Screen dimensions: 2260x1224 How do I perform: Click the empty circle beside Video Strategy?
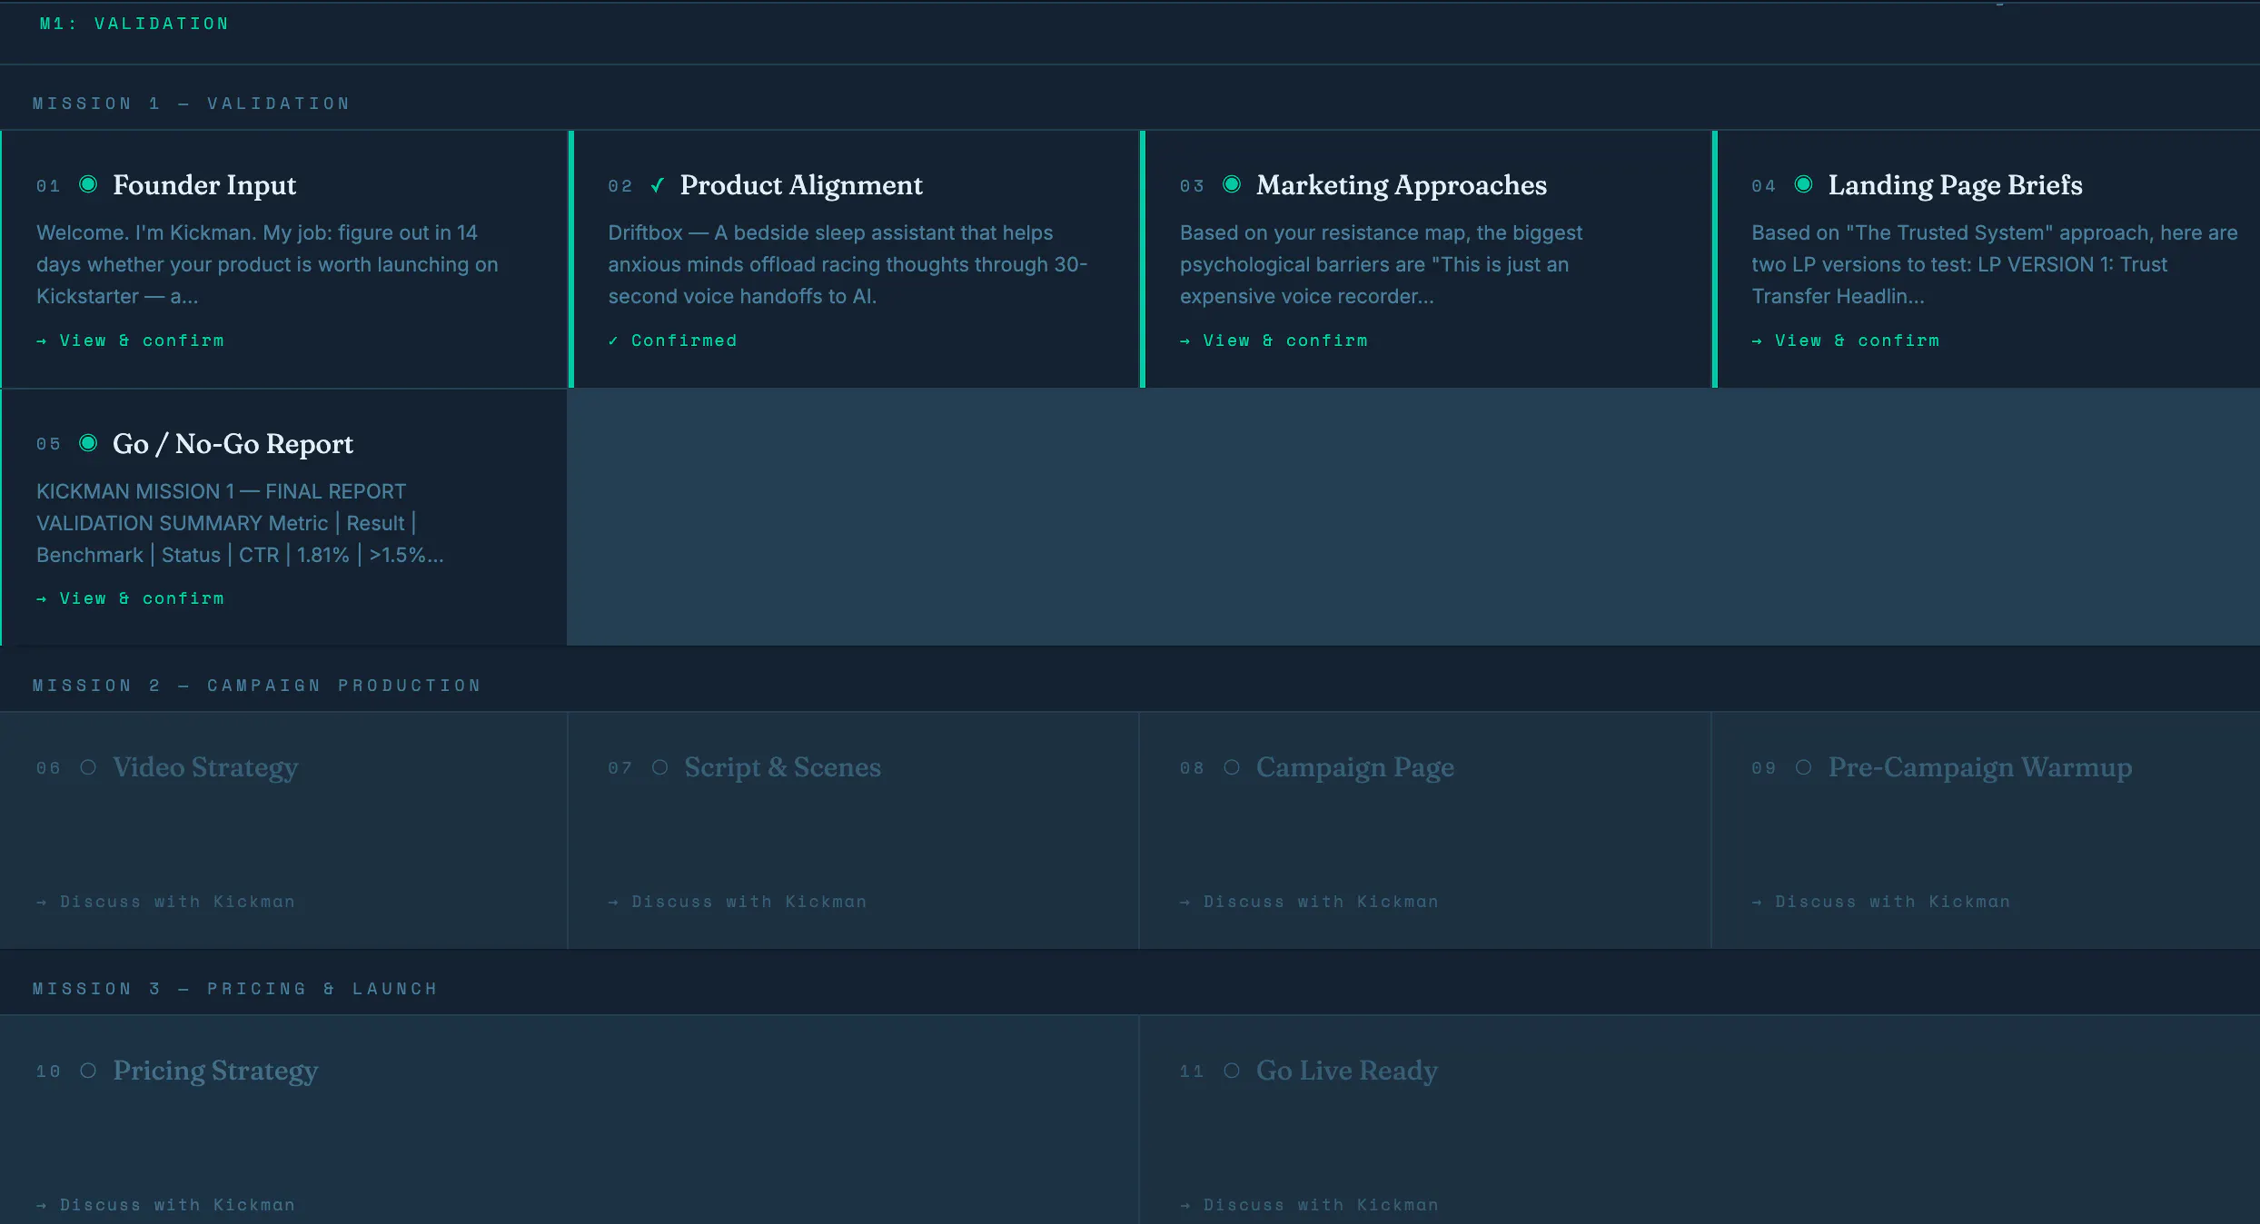(x=88, y=767)
